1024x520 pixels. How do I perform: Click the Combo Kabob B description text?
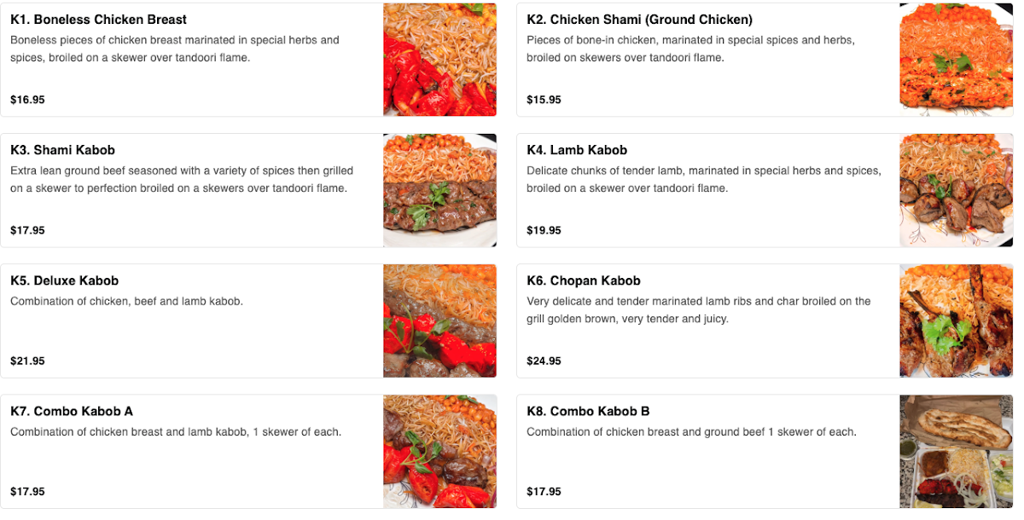691,432
